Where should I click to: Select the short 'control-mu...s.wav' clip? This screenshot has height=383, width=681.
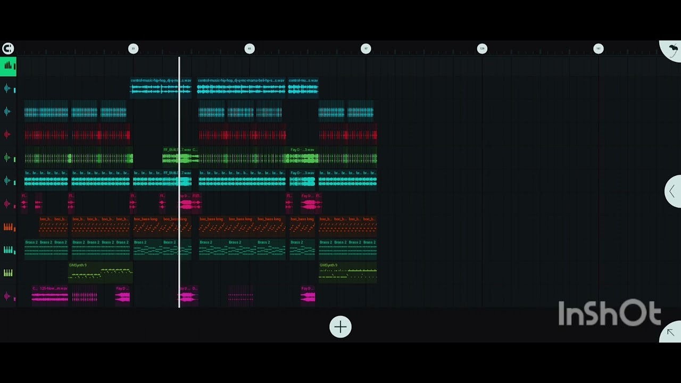coord(303,87)
